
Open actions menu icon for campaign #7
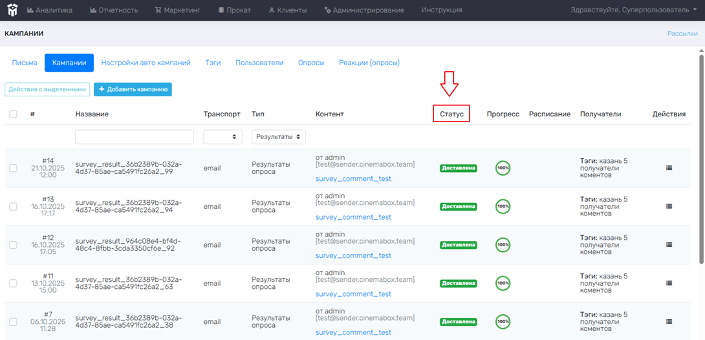pyautogui.click(x=669, y=322)
